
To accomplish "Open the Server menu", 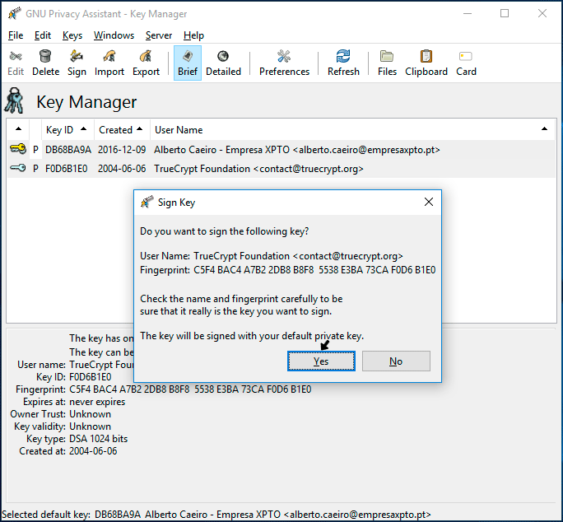I will tap(159, 35).
